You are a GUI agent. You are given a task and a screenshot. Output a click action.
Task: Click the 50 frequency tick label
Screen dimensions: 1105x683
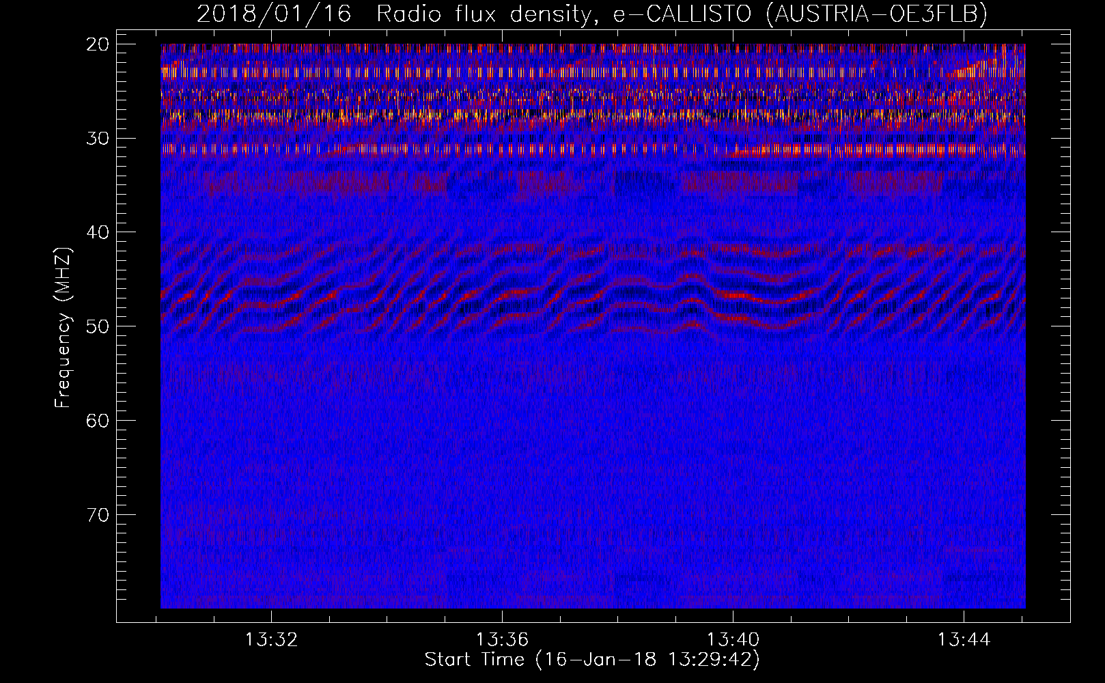point(98,326)
